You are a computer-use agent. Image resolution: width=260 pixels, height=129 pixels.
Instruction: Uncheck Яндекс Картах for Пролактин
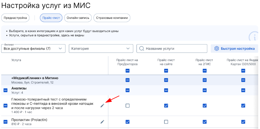tap(243, 122)
